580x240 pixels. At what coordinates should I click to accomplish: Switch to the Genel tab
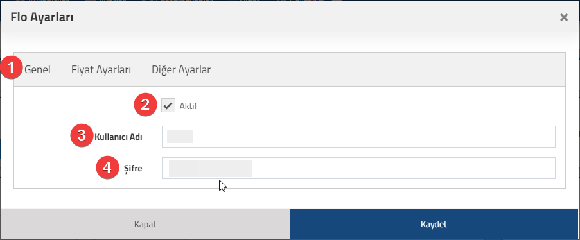37,69
